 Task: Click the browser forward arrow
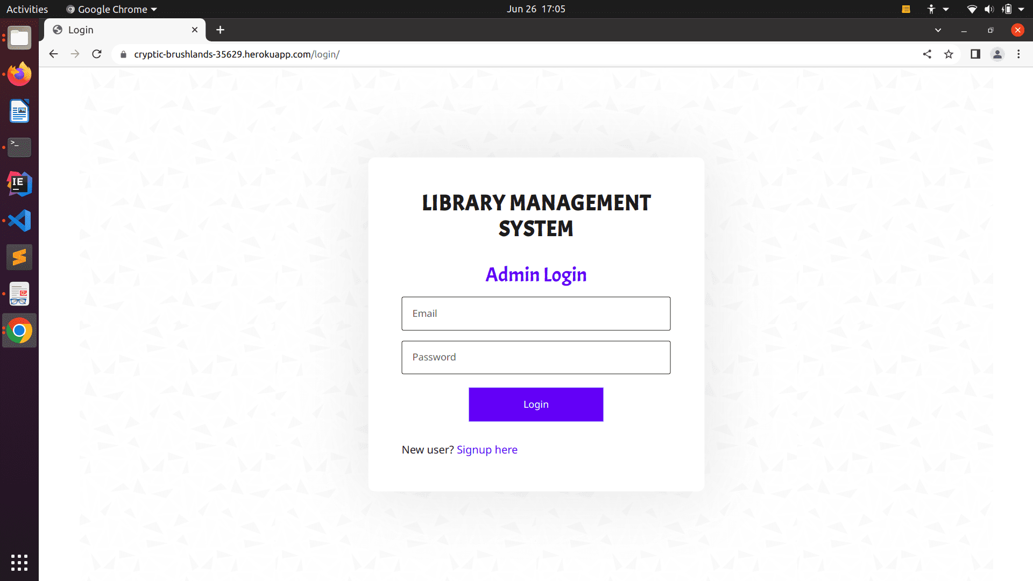[x=75, y=54]
